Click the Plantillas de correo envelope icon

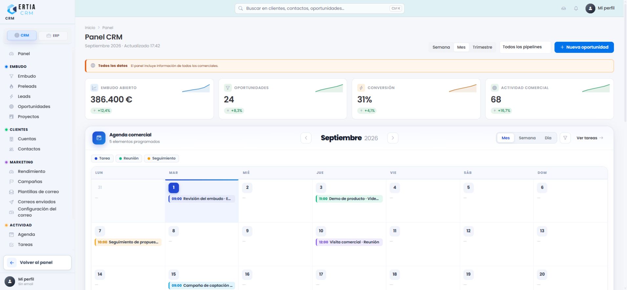tap(11, 192)
